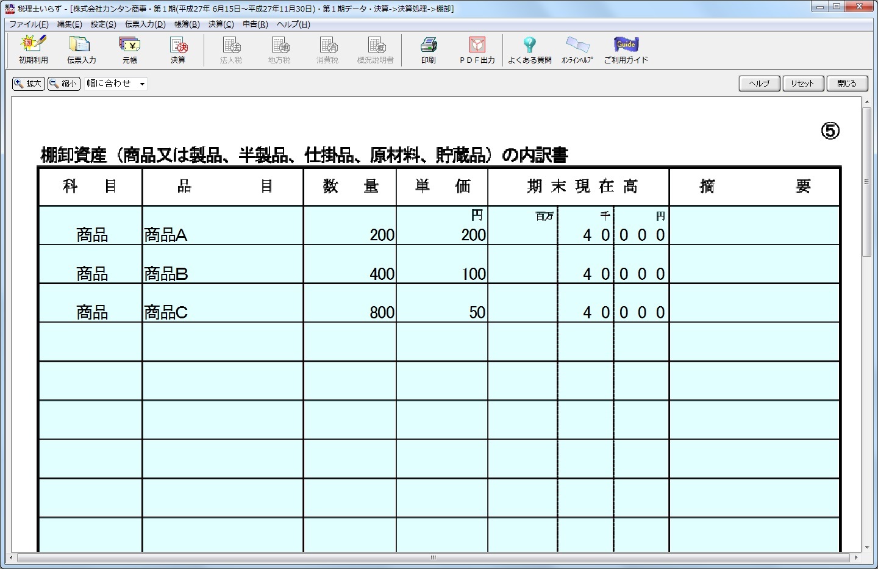The width and height of the screenshot is (878, 569).
Task: Open the オンラインヘルプ icon
Action: click(x=577, y=49)
